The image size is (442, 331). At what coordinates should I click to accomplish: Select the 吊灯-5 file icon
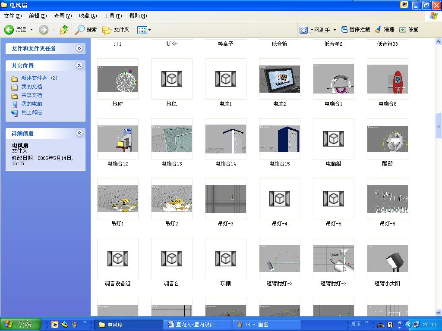334,199
